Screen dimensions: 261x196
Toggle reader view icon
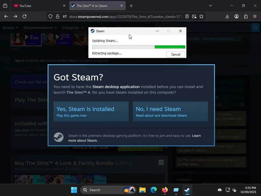(187, 16)
